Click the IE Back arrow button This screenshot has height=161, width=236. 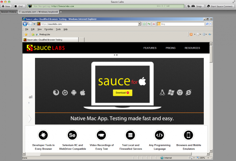point(25,24)
